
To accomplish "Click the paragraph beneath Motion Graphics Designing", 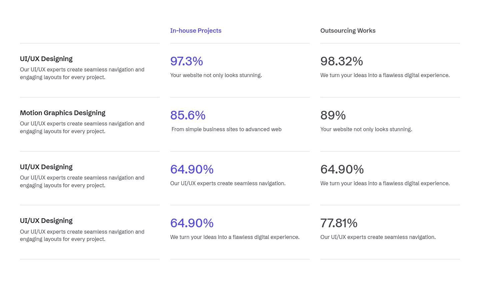I will (x=82, y=127).
